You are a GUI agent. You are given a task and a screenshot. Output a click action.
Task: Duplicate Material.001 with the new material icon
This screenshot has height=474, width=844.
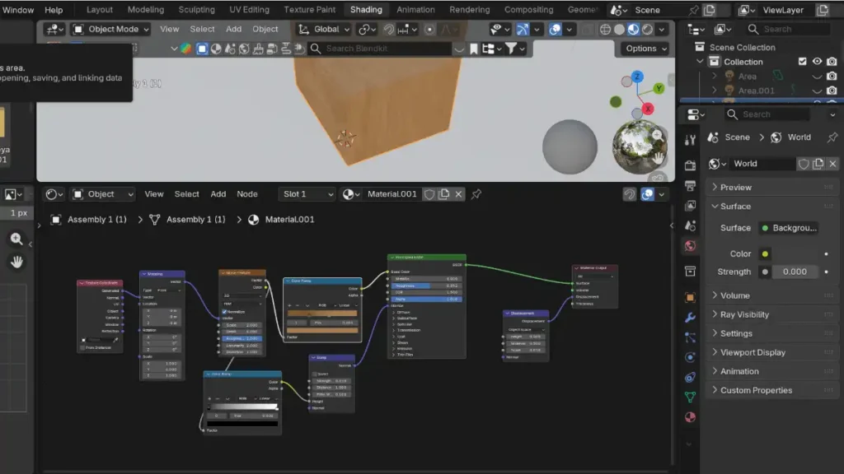[444, 194]
